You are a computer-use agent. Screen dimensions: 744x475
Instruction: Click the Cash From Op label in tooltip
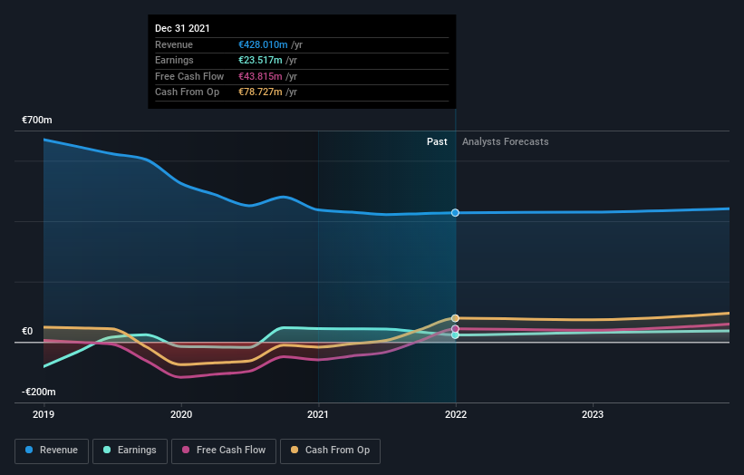point(187,92)
